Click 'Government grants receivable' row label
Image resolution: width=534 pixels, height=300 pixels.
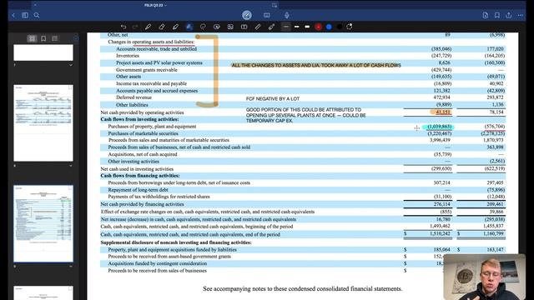point(147,70)
